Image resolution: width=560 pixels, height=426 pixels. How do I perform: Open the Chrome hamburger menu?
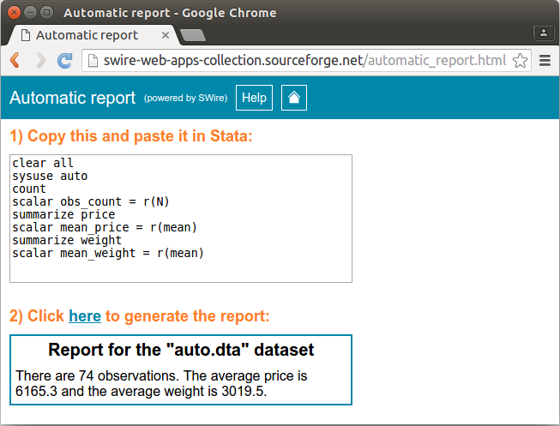pos(545,61)
